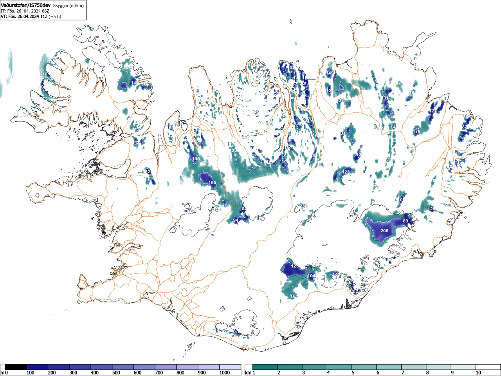Click the '5' tick on kilometer legend

coord(353,373)
